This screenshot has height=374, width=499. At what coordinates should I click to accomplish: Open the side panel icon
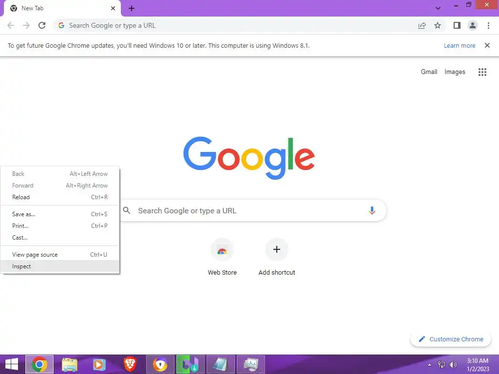coord(457,25)
